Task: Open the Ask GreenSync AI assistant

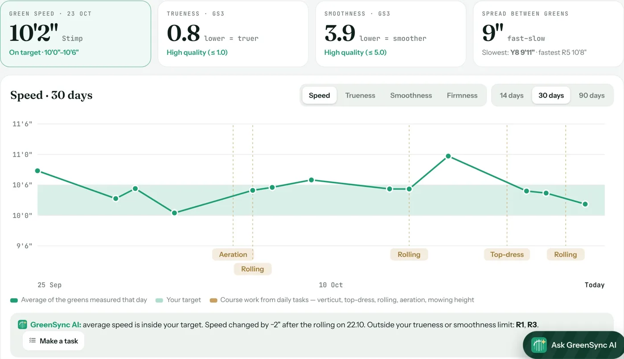Action: pos(574,345)
